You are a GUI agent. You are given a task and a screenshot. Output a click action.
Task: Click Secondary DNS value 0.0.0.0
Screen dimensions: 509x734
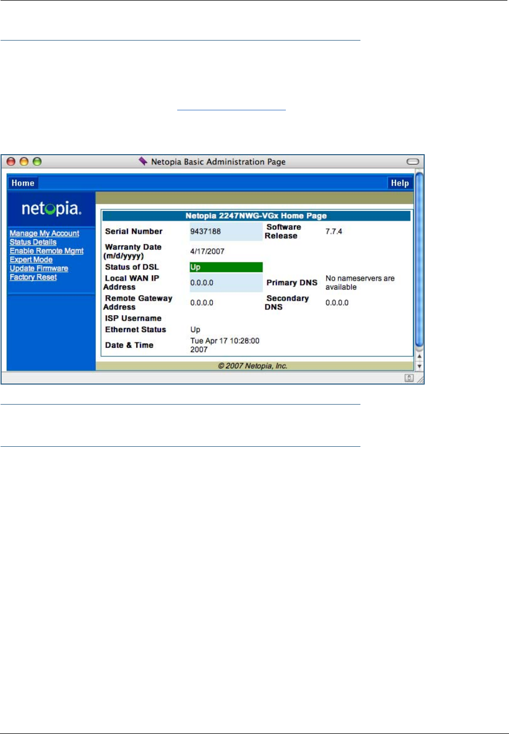tap(337, 303)
